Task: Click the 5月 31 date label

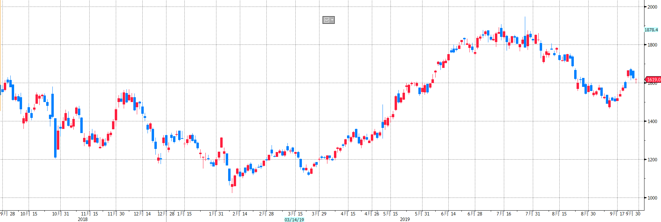Action: (x=422, y=214)
